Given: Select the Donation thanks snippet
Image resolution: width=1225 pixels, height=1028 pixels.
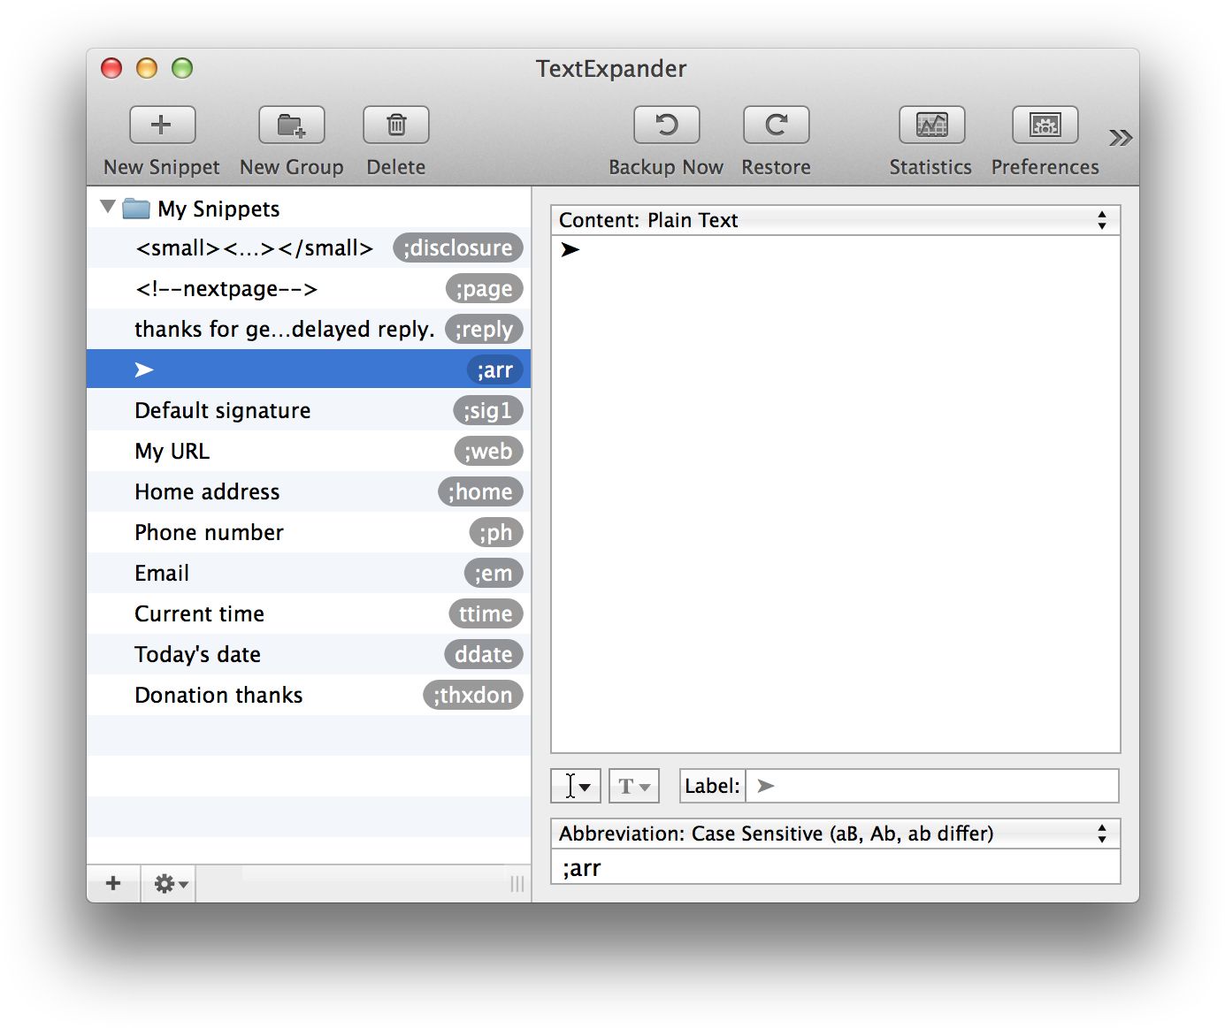Looking at the screenshot, I should tap(265, 695).
